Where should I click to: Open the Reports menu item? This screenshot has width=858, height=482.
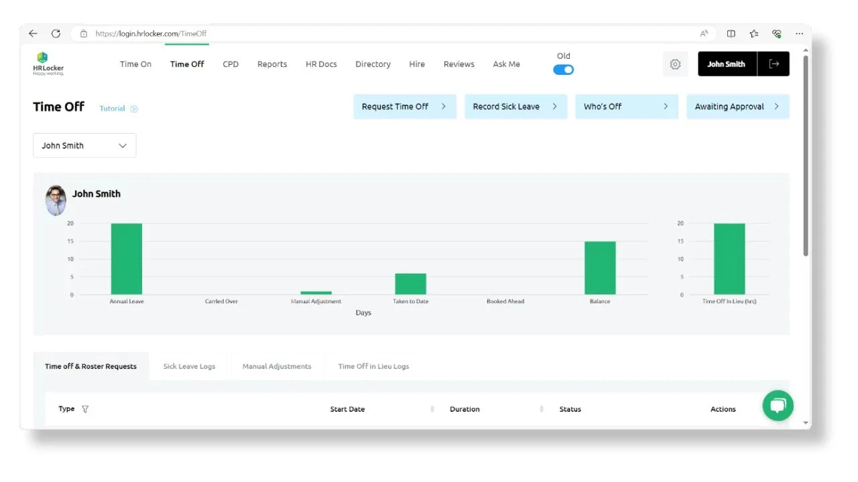pos(272,64)
